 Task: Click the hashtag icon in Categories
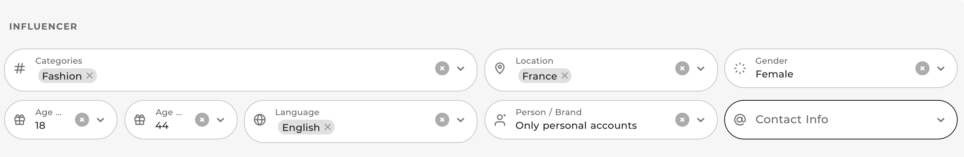[19, 69]
